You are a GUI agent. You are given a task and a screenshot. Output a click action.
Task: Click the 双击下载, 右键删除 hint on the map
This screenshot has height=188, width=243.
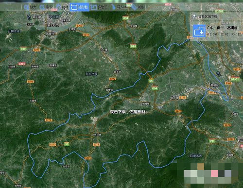point(128,112)
